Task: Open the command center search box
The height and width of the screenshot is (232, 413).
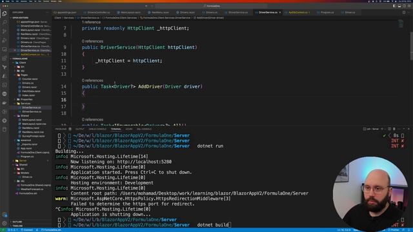Action: [212, 6]
